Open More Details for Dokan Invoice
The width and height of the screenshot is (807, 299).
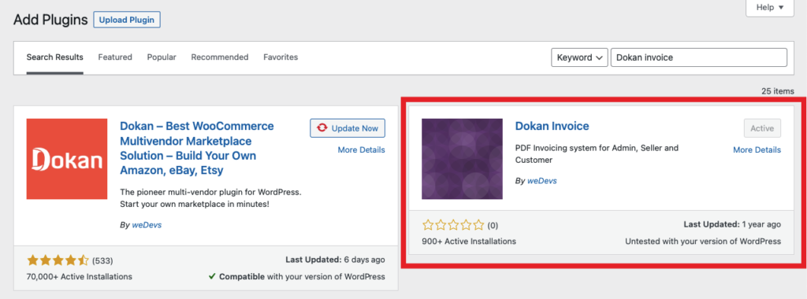pyautogui.click(x=757, y=150)
